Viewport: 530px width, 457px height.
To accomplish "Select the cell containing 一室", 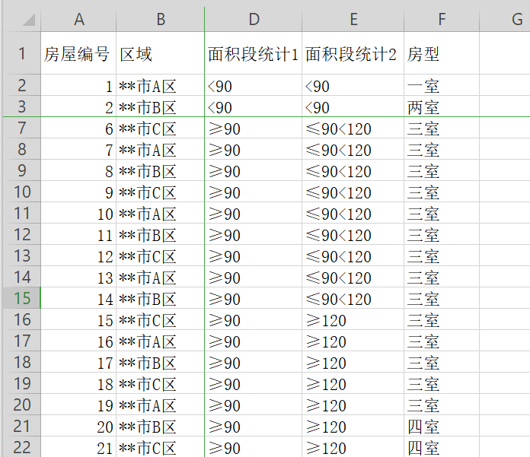I will (x=441, y=87).
